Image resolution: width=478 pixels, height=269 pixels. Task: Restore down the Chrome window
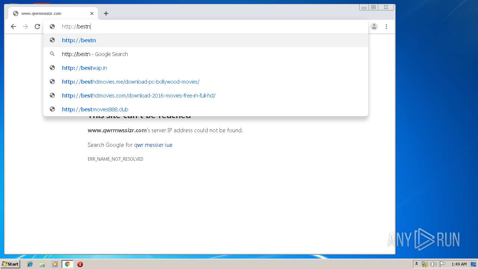click(373, 7)
